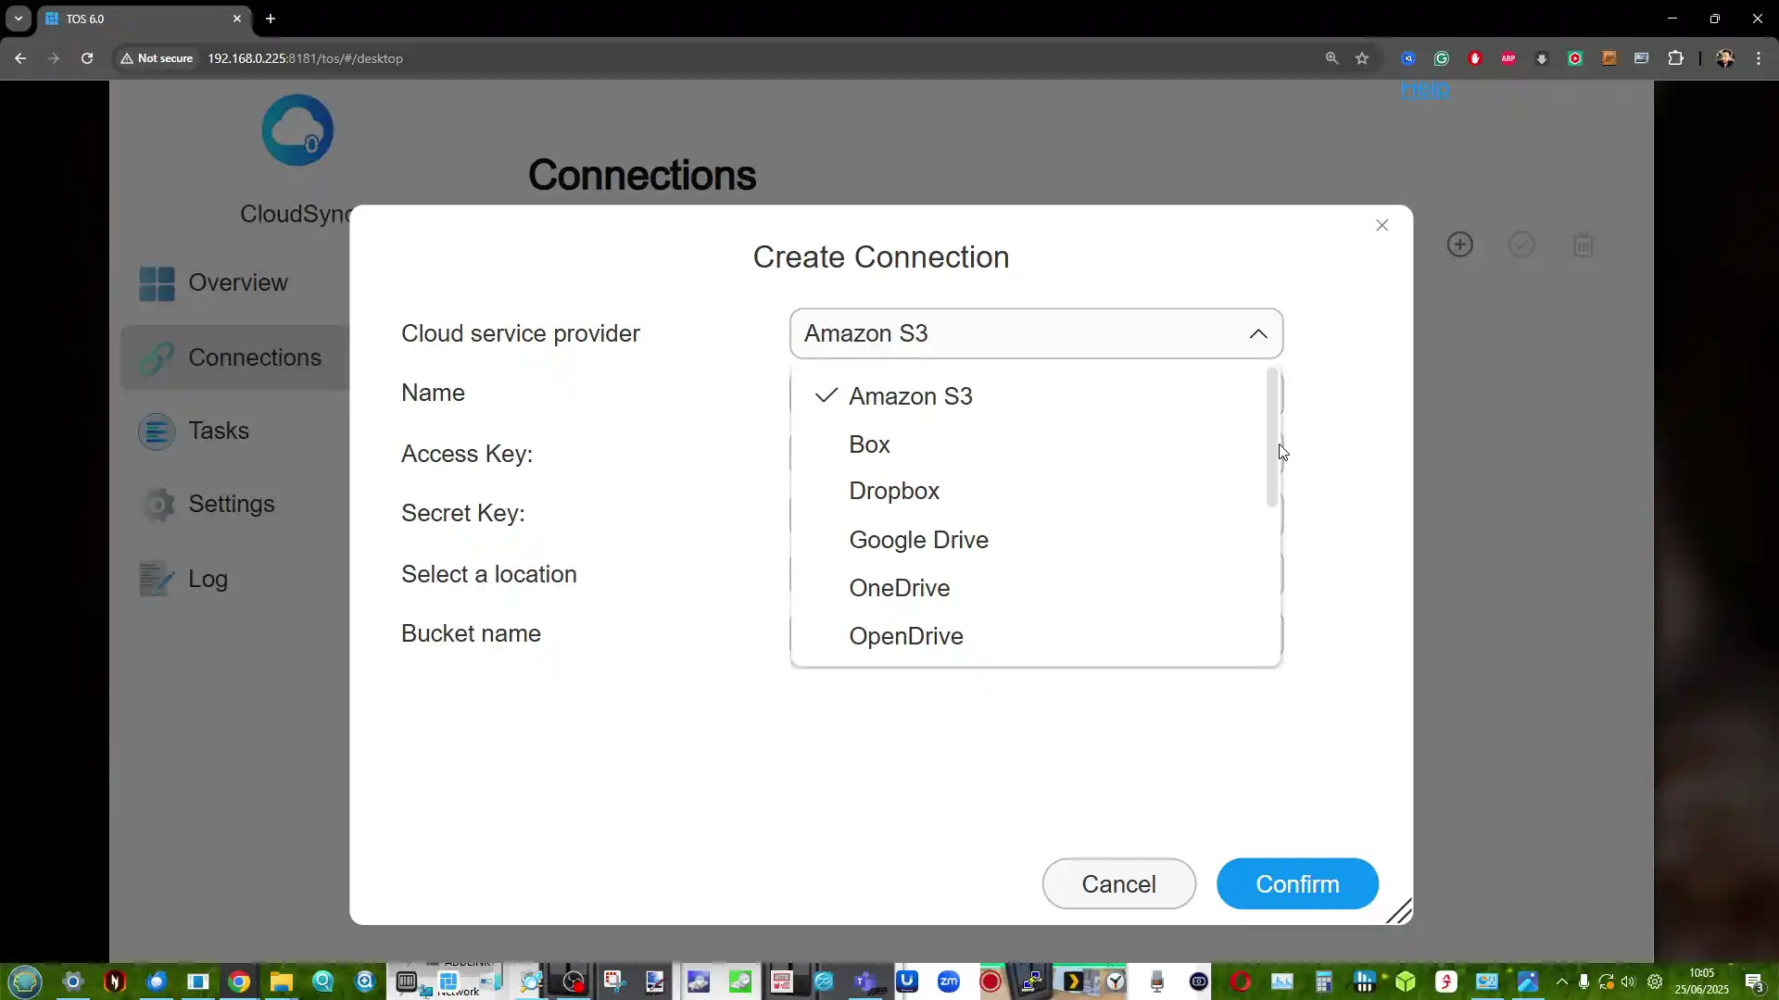Viewport: 1779px width, 1000px height.
Task: Show hidden system tray icons
Action: click(x=1562, y=981)
